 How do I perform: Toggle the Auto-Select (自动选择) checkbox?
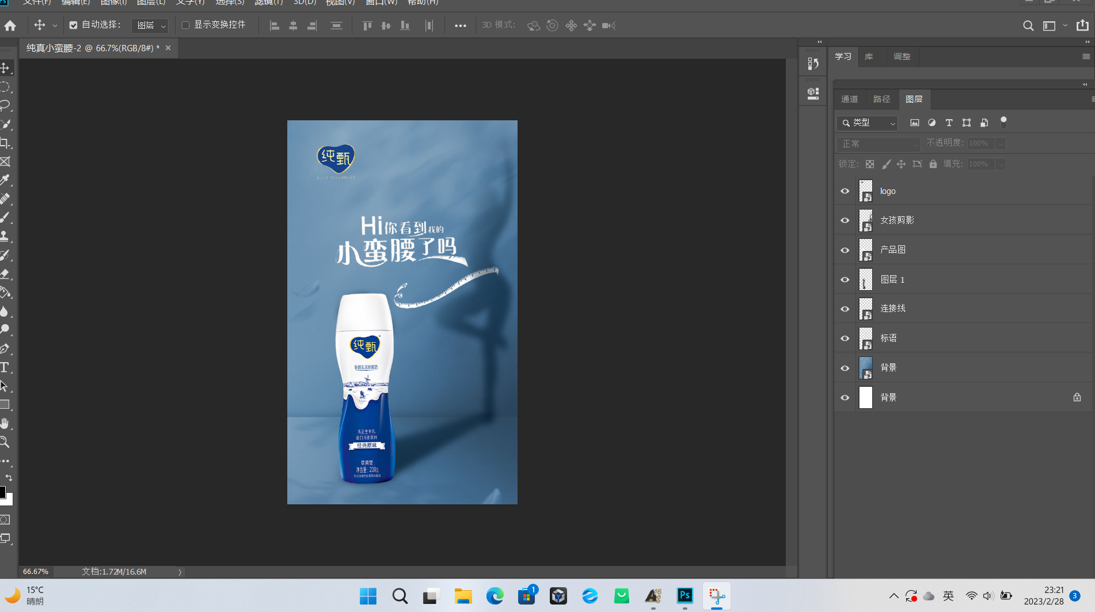73,25
